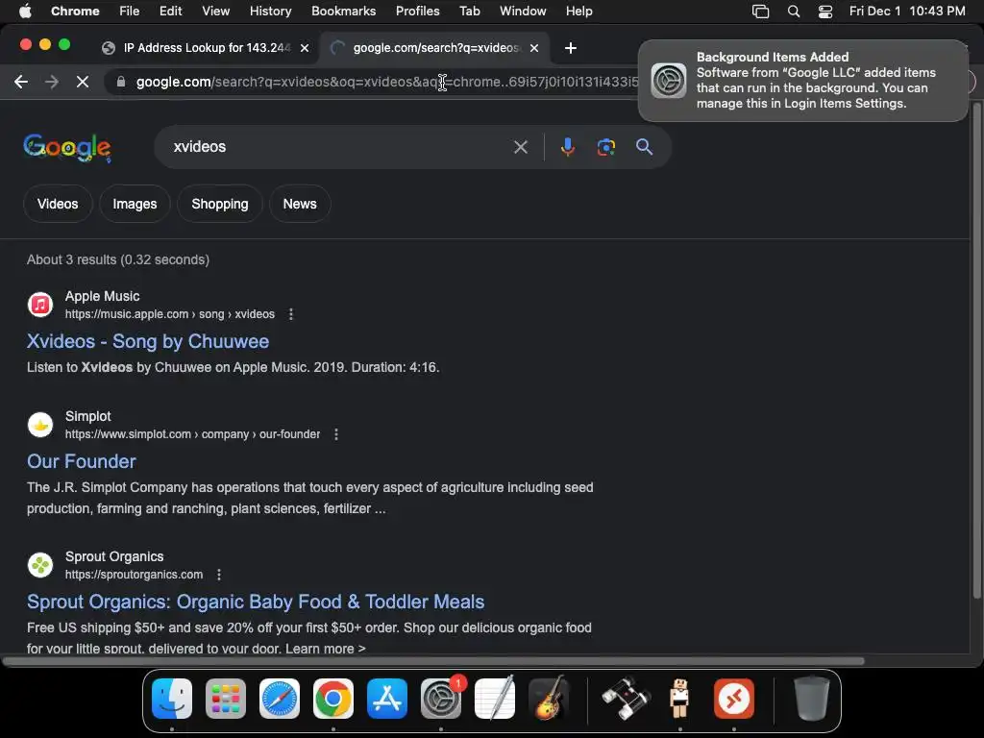
Task: Open the Bookmarks menu
Action: [343, 11]
